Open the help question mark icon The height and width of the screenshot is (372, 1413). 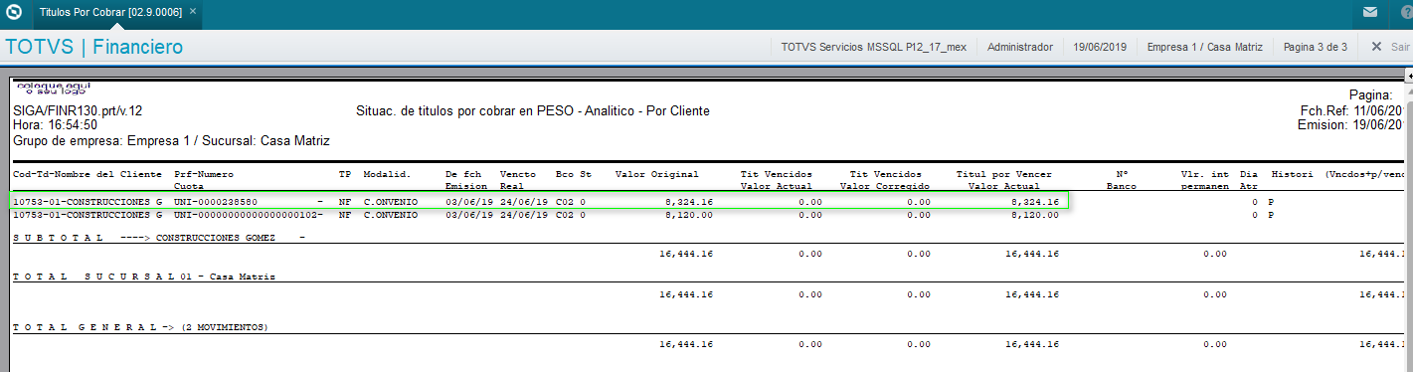(x=1405, y=13)
